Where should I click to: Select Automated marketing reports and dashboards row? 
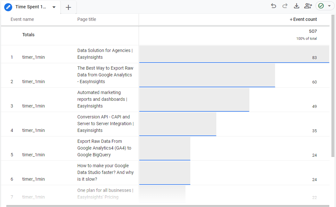point(102,99)
